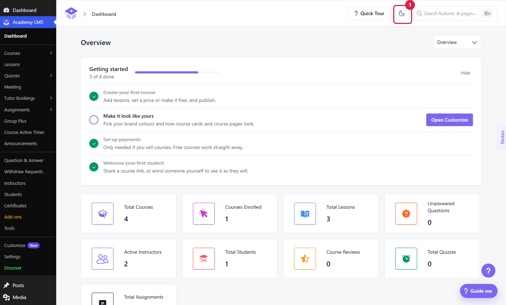This screenshot has width=506, height=305.
Task: Toggle 'Set up payments' green checkmark
Action: (x=94, y=143)
